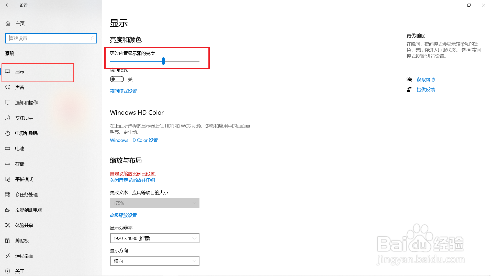
Task: Expand the 175% scaling dropdown
Action: tap(154, 203)
